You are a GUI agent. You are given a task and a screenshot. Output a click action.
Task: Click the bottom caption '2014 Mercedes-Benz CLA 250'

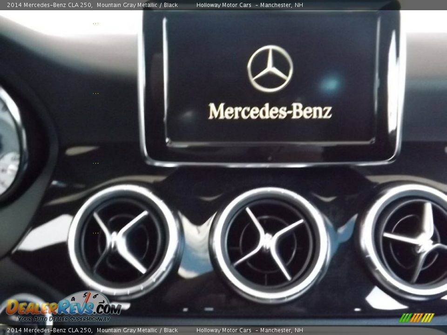click(49, 330)
